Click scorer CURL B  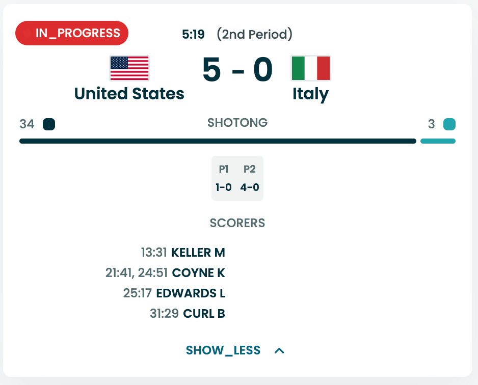pyautogui.click(x=203, y=314)
